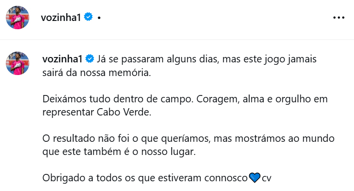Click the 'Obrigado a todos' closing line
The width and height of the screenshot is (354, 191).
pyautogui.click(x=145, y=178)
